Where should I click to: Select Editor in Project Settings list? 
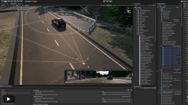click(x=3, y=91)
